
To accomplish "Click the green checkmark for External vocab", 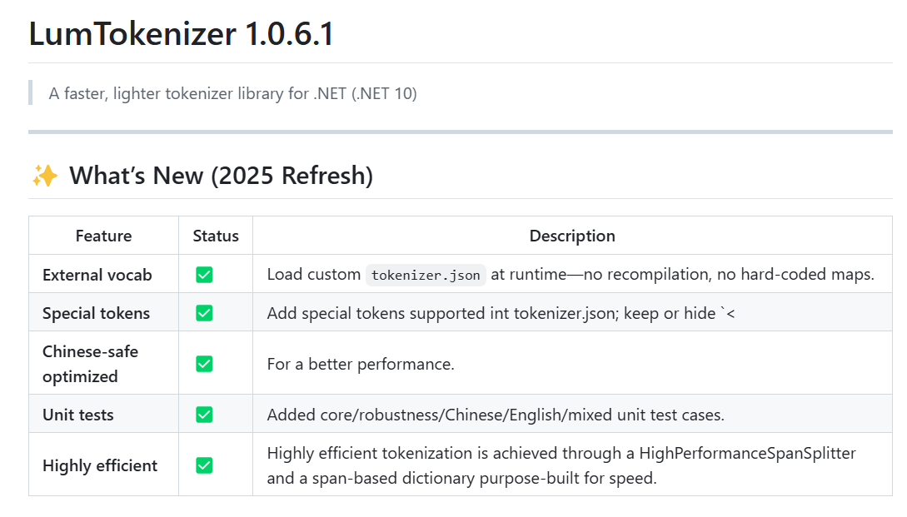I will (204, 275).
